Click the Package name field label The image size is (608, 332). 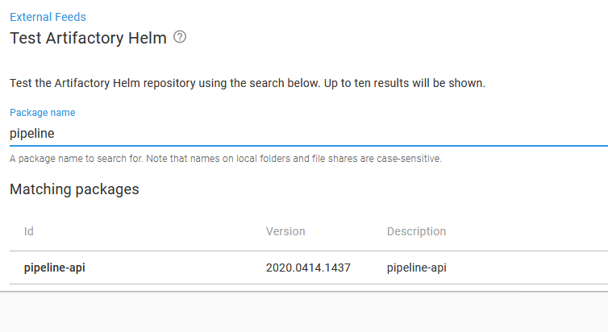pos(42,113)
